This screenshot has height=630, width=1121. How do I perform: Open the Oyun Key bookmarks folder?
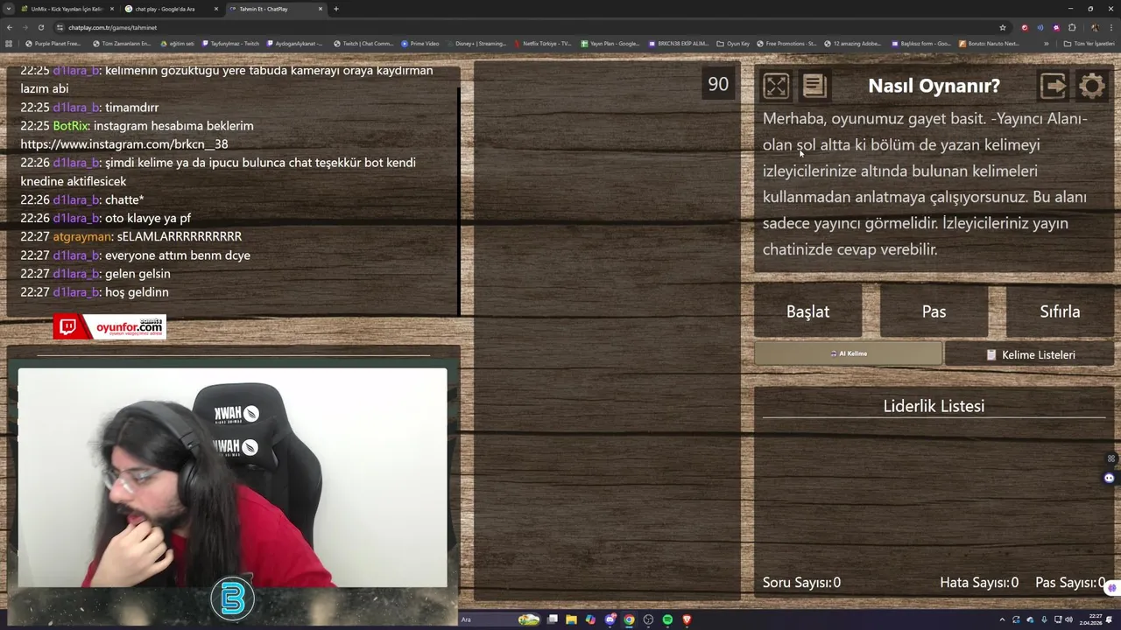tap(734, 43)
